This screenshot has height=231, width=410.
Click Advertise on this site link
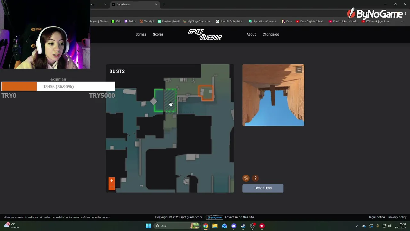click(240, 217)
